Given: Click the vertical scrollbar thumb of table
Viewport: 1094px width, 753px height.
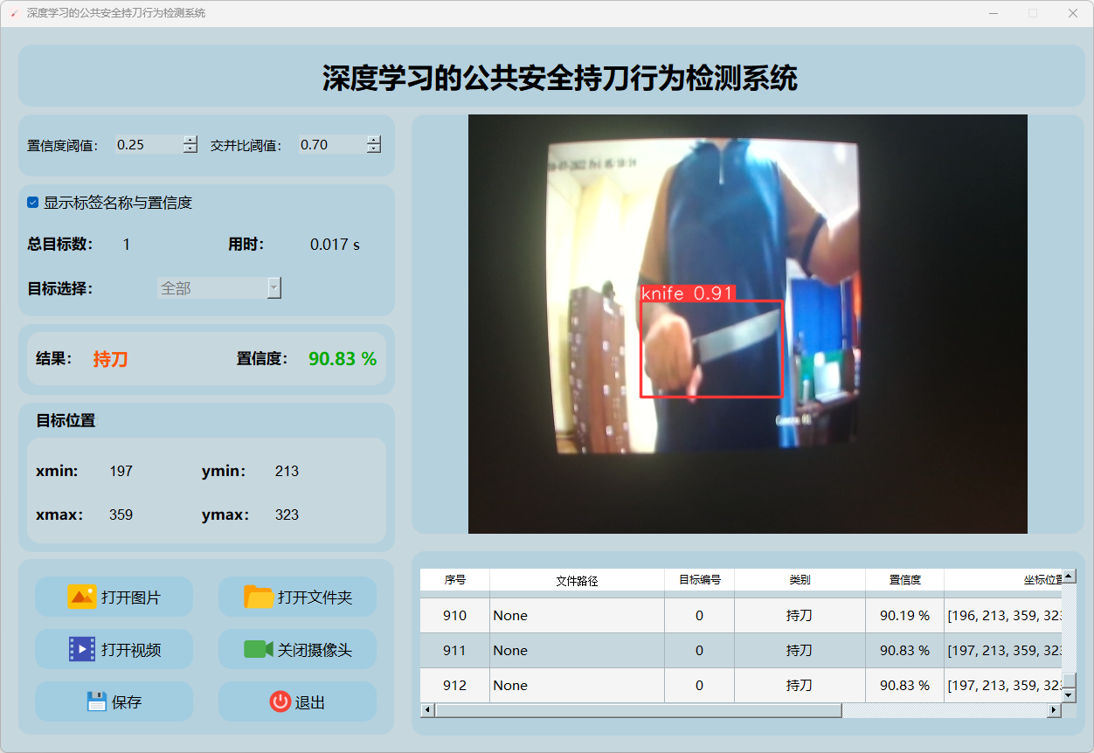Looking at the screenshot, I should [x=1069, y=680].
